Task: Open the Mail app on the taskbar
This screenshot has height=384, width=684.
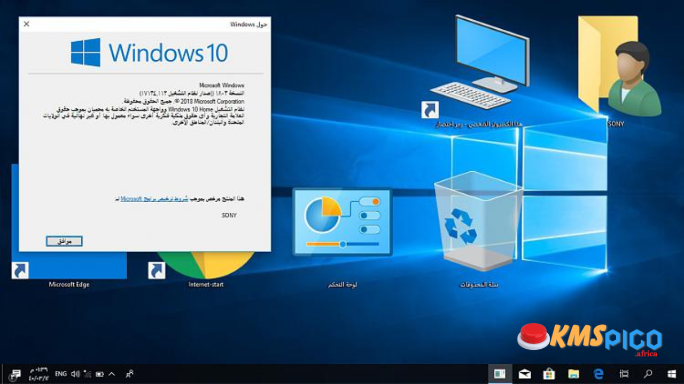Action: [524, 374]
